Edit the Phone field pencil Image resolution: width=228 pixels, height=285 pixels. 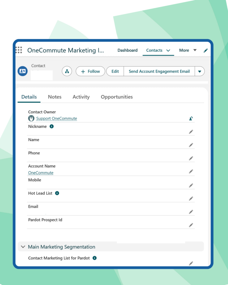(x=191, y=158)
